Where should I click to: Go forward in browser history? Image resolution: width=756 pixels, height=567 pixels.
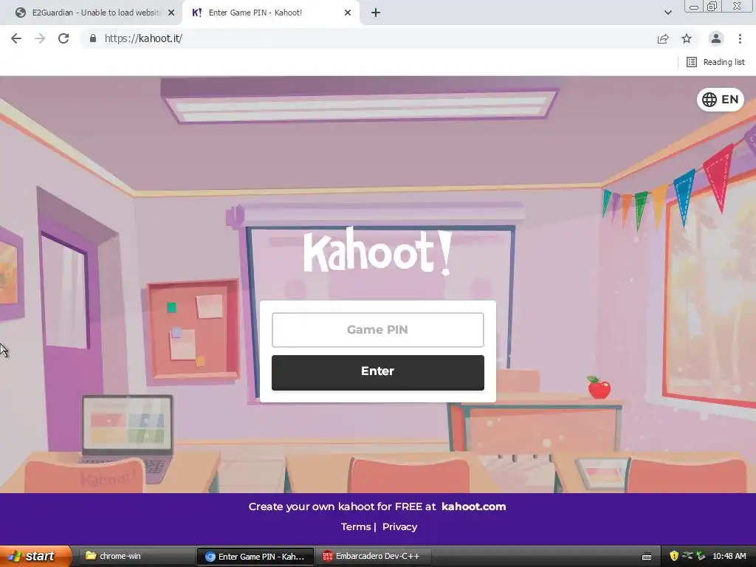40,38
